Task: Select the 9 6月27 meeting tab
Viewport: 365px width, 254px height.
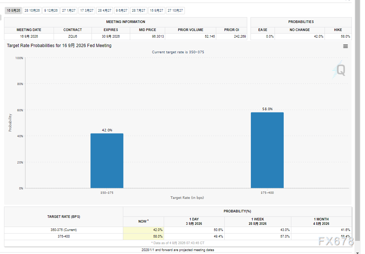Action: click(121, 11)
